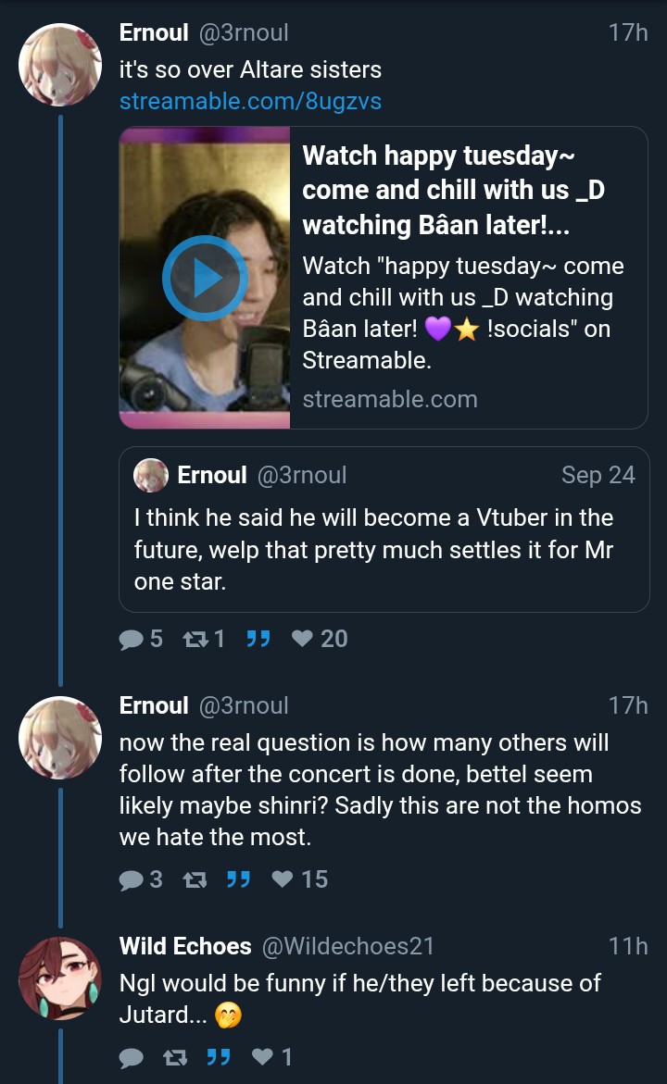Like the tweet with 15 likes
667x1084 pixels.
click(283, 879)
